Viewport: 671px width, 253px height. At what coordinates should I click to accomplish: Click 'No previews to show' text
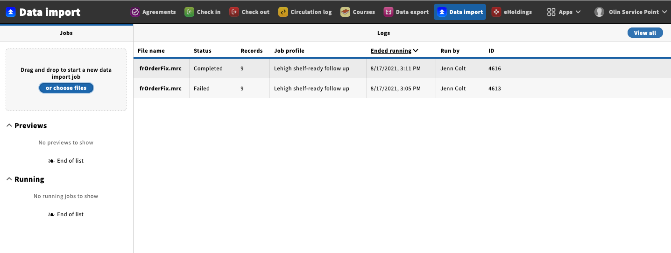click(x=66, y=143)
